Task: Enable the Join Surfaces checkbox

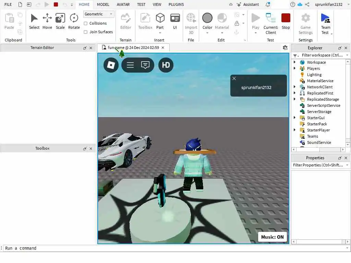Action: click(85, 32)
